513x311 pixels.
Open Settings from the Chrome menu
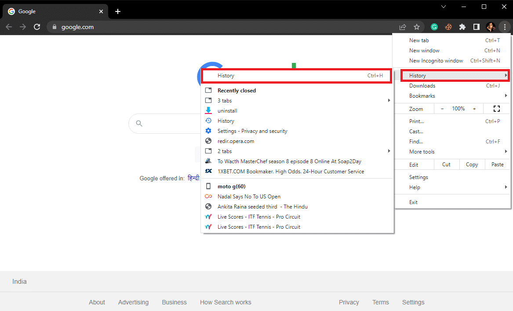452,177
